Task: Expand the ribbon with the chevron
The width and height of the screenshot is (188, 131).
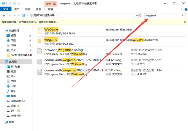Action: coord(181,9)
